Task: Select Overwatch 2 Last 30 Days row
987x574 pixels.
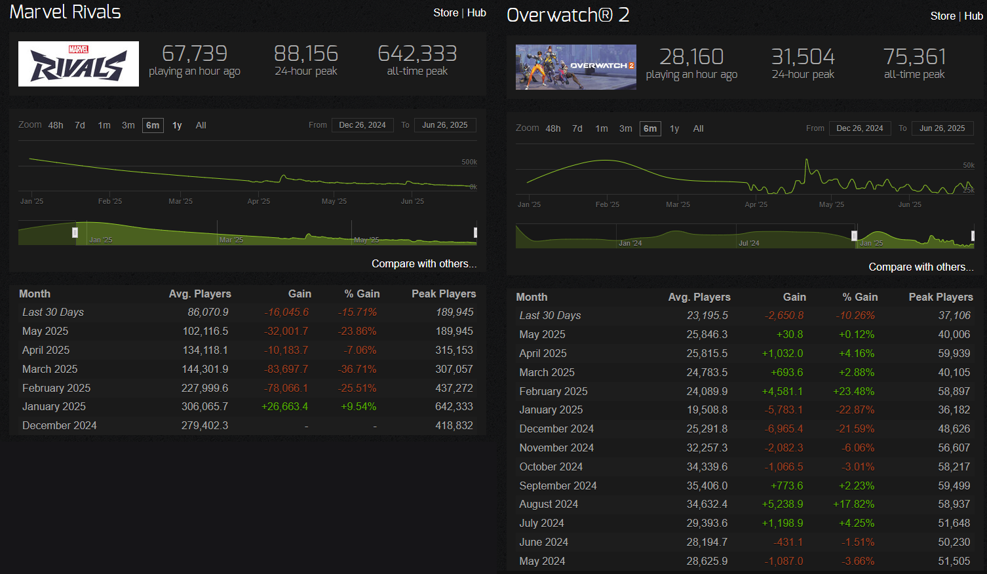Action: coord(745,316)
